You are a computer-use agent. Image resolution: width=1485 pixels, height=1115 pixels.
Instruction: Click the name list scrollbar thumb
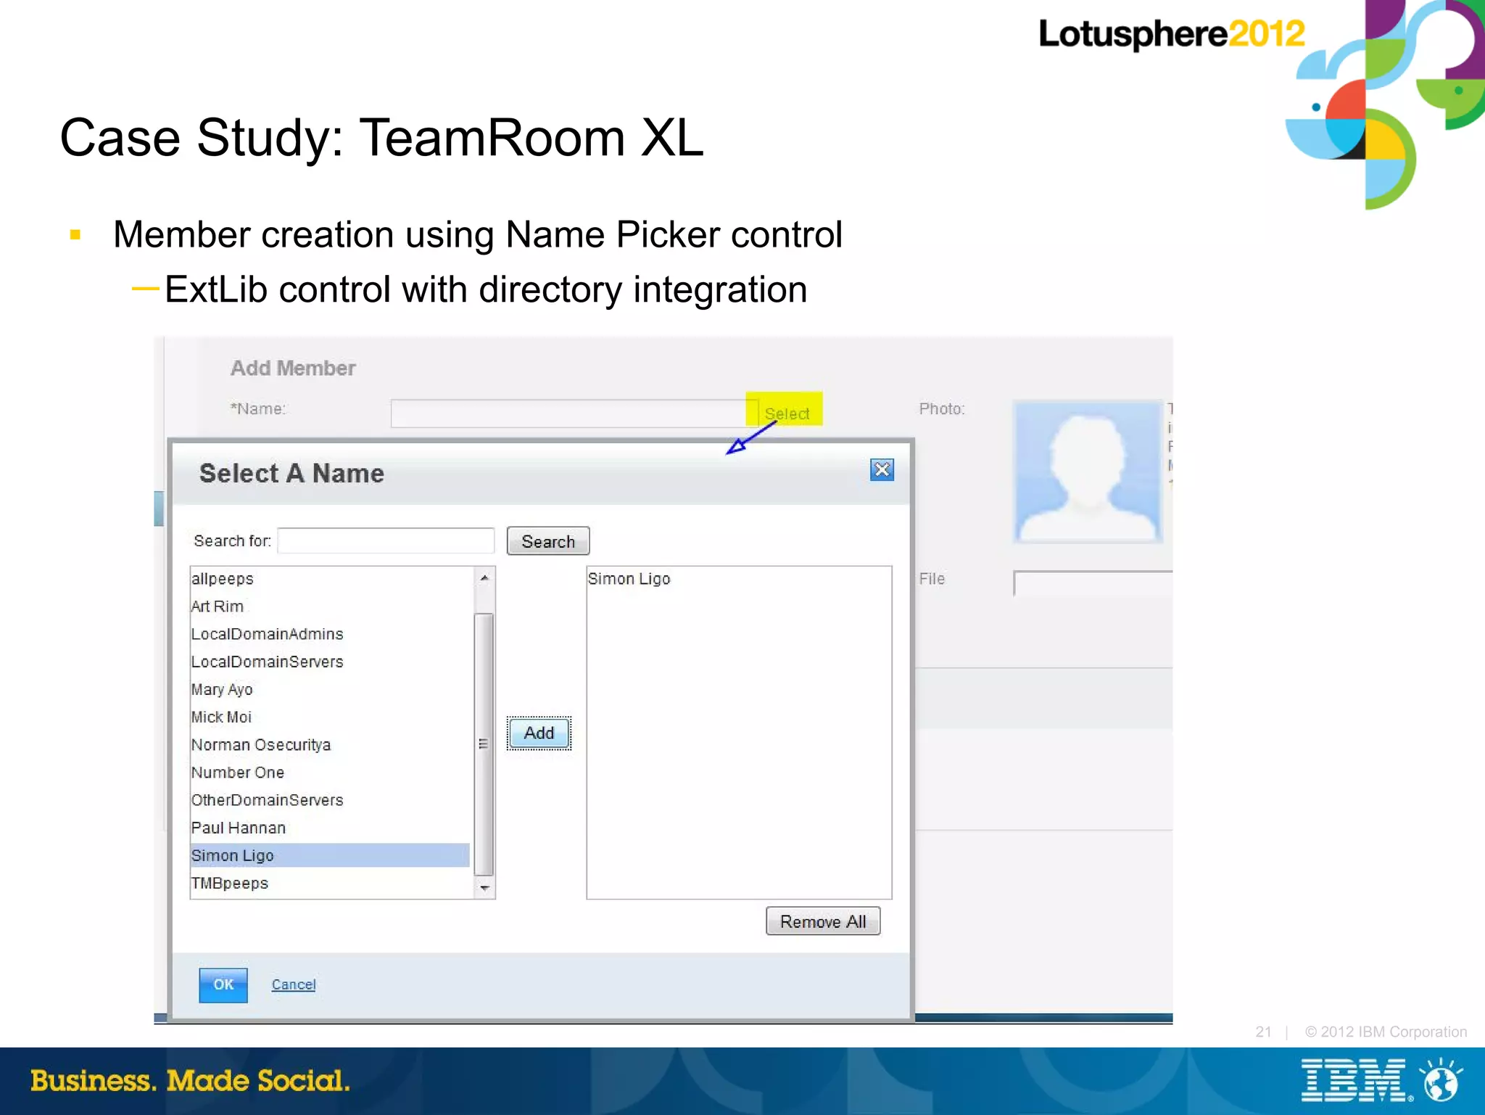tap(484, 744)
